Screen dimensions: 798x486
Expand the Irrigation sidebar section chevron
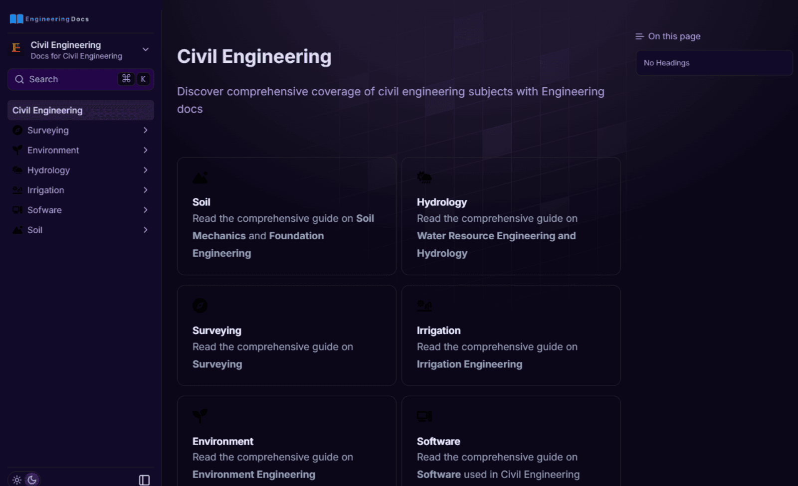145,190
